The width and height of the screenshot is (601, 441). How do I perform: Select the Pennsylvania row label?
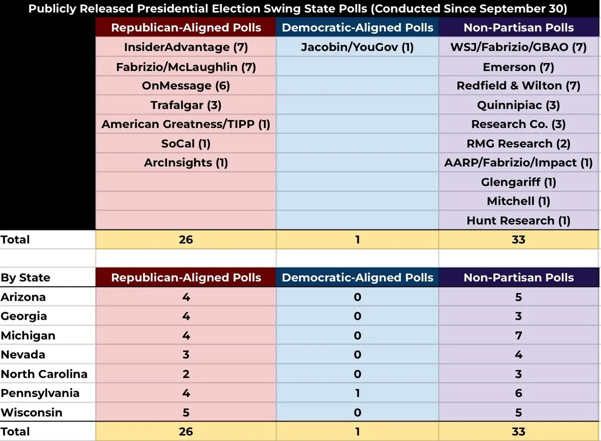(x=40, y=393)
